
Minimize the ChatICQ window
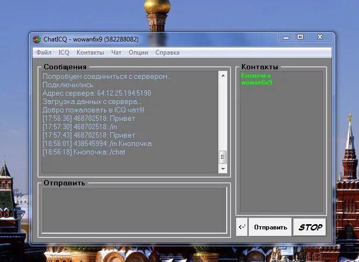[286, 37]
